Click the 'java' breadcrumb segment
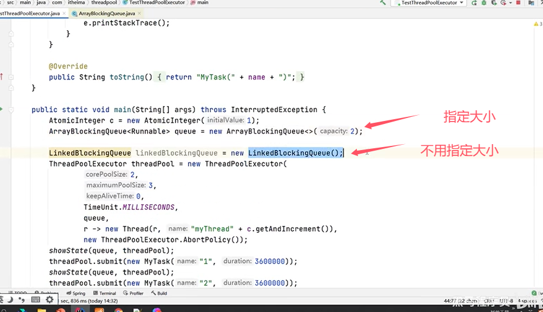This screenshot has width=543, height=312. click(x=41, y=2)
